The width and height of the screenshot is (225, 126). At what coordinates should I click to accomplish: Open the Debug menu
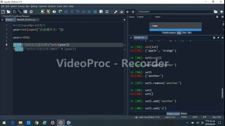coord(34,6)
